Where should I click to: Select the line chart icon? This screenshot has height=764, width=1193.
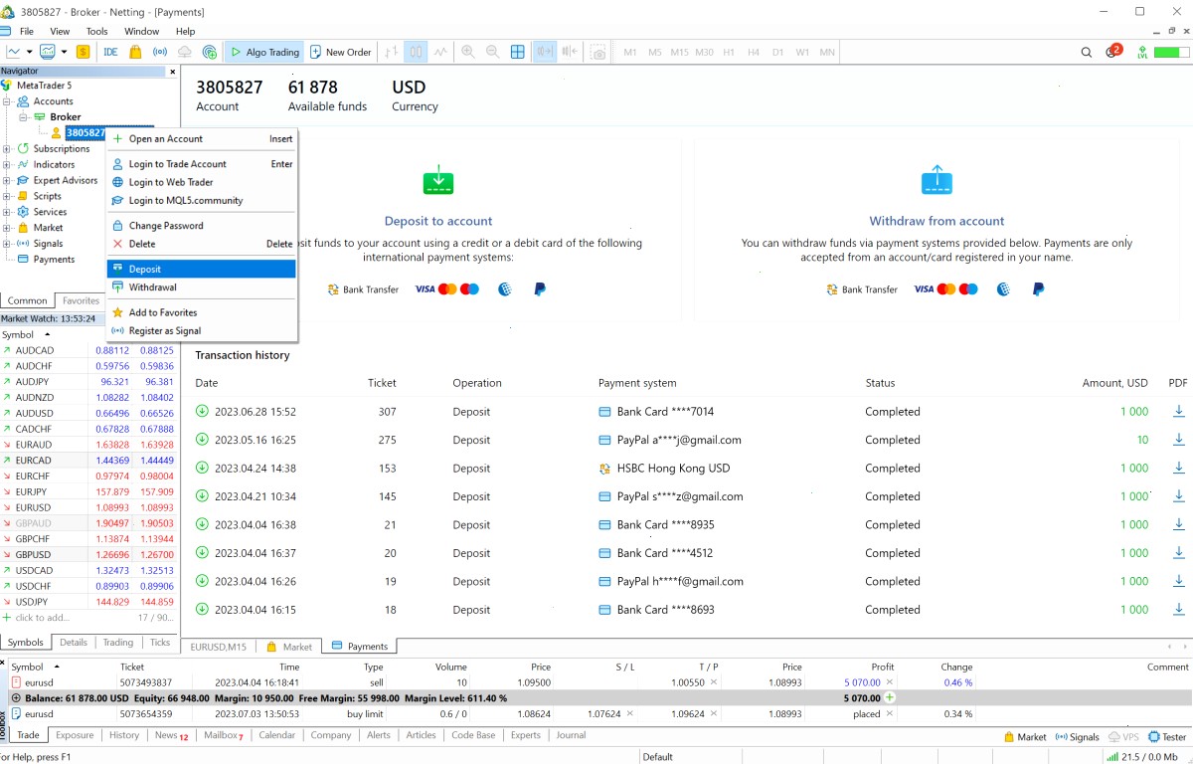click(x=440, y=52)
